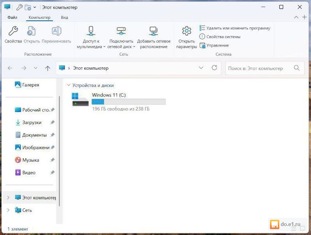
Task: Open Gallery (Галерея) in sidebar
Action: 27,85
